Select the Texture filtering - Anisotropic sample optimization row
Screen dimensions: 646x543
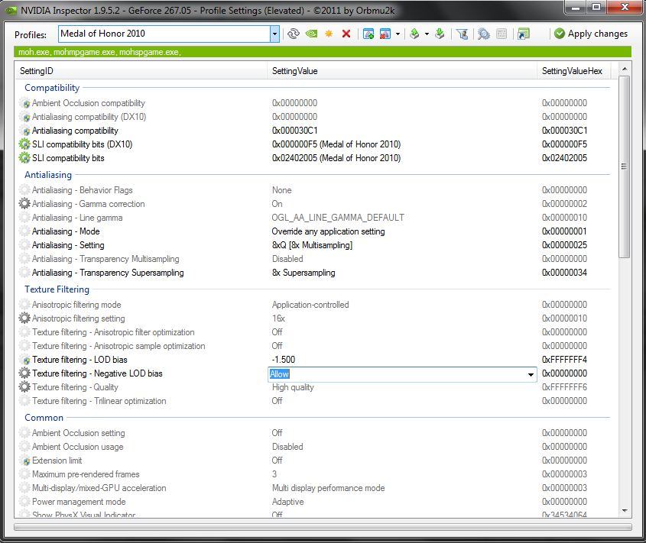click(313, 346)
